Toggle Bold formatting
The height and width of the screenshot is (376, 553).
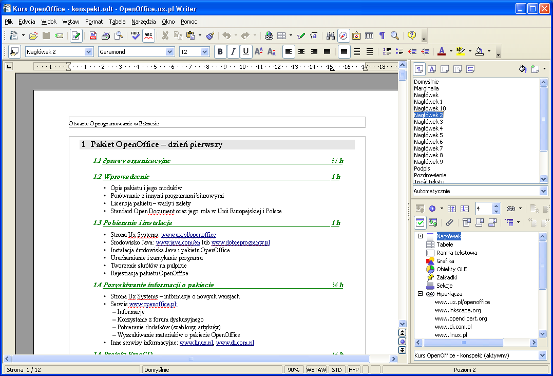(220, 52)
